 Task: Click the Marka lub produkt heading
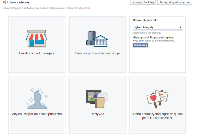(x=145, y=20)
